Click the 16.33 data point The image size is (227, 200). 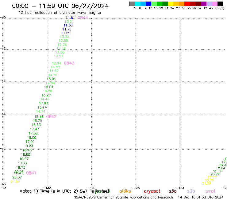[x=36, y=125]
